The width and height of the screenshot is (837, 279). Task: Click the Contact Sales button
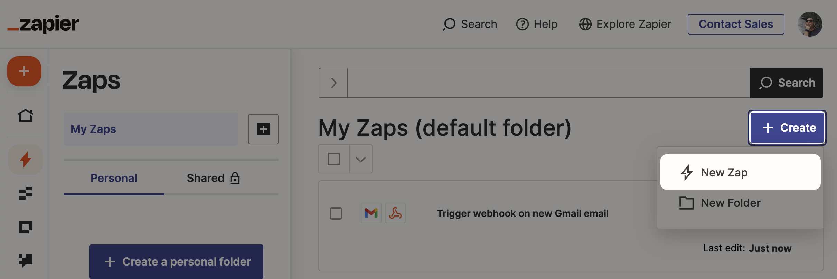(x=736, y=24)
